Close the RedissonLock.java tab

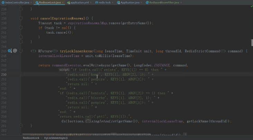(63, 2)
